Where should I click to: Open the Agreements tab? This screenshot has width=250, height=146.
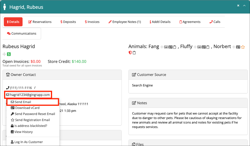pos(190,22)
